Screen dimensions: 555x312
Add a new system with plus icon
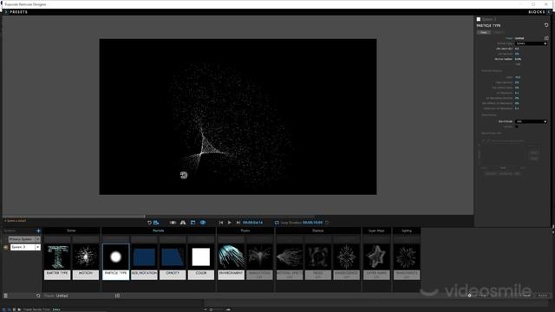point(38,231)
